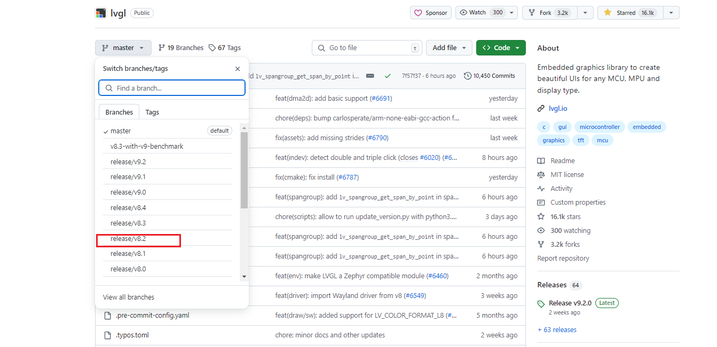Open the 16.1k stars link
This screenshot has height=347, width=717.
click(559, 217)
